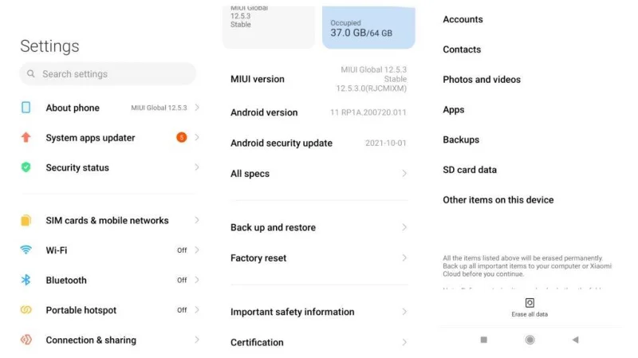Open Back up and restore chevron

tap(404, 227)
